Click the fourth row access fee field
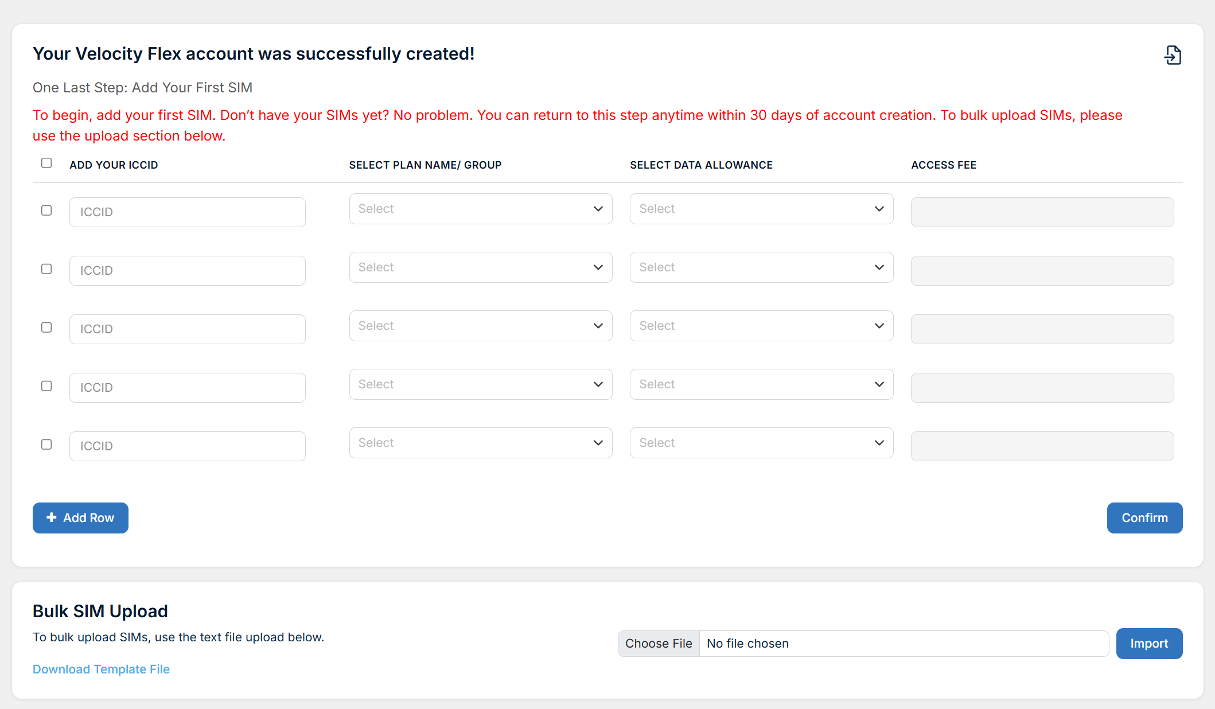 [1042, 388]
